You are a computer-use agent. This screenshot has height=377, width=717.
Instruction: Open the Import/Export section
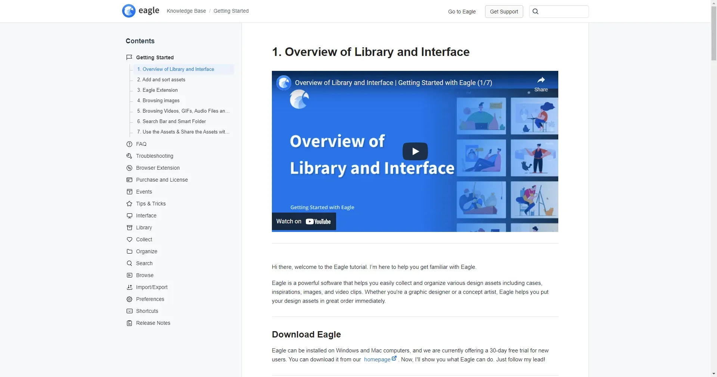(x=152, y=287)
